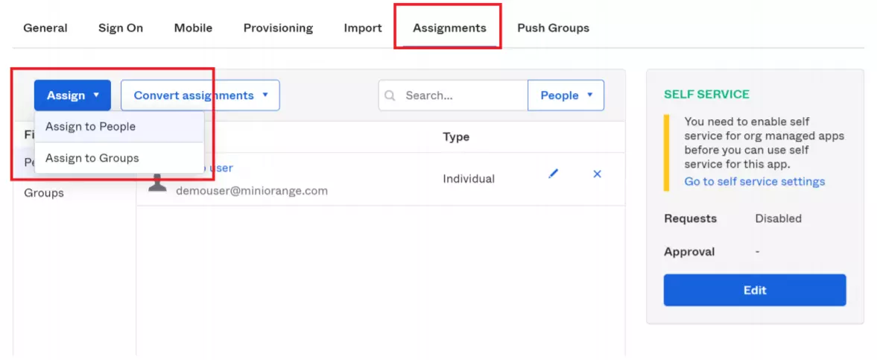
Task: Remove demouser assignment with the X icon
Action: (597, 174)
